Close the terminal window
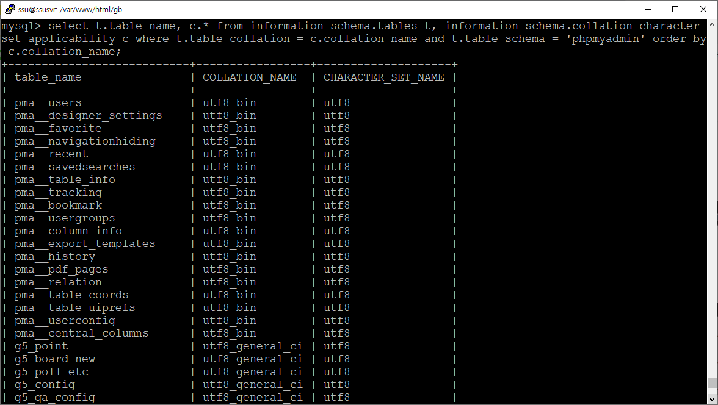The height and width of the screenshot is (405, 718). tap(703, 9)
